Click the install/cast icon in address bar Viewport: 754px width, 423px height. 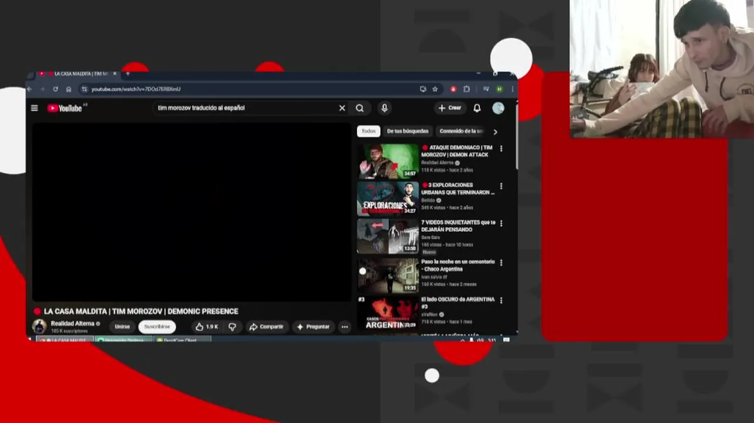[x=423, y=89]
